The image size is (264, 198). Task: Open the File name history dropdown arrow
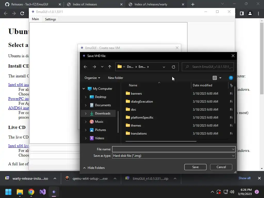coord(233,149)
